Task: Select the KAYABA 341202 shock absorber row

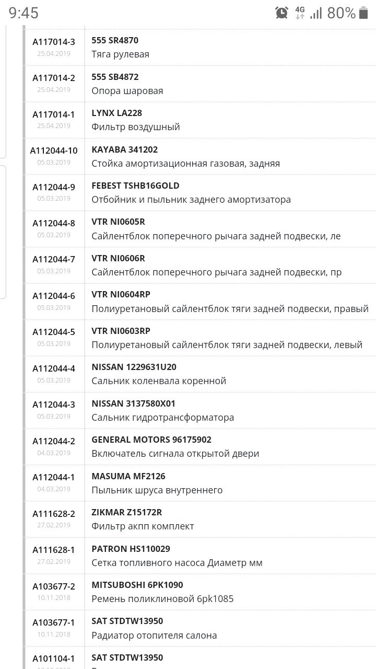Action: tap(209, 157)
